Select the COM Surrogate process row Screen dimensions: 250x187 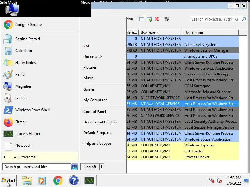[182, 86]
